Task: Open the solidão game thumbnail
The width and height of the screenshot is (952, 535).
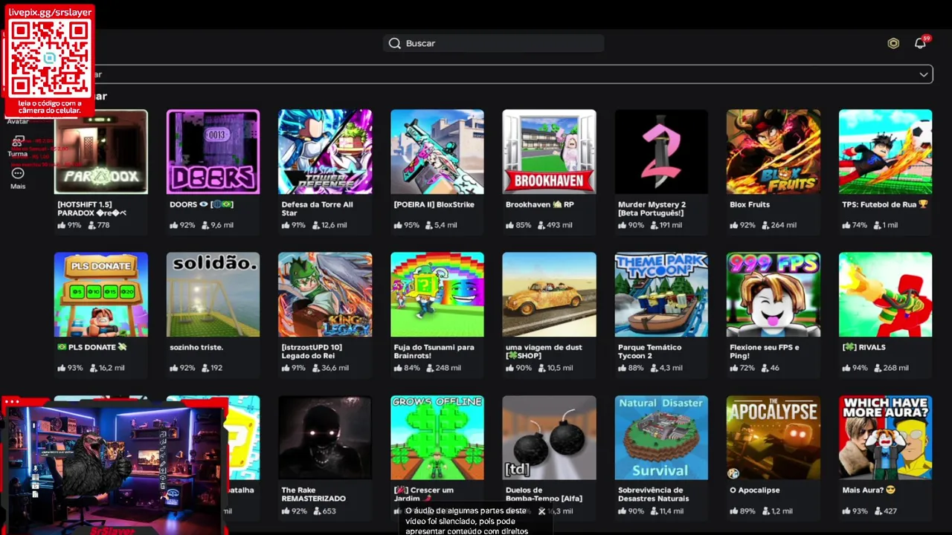Action: [213, 294]
